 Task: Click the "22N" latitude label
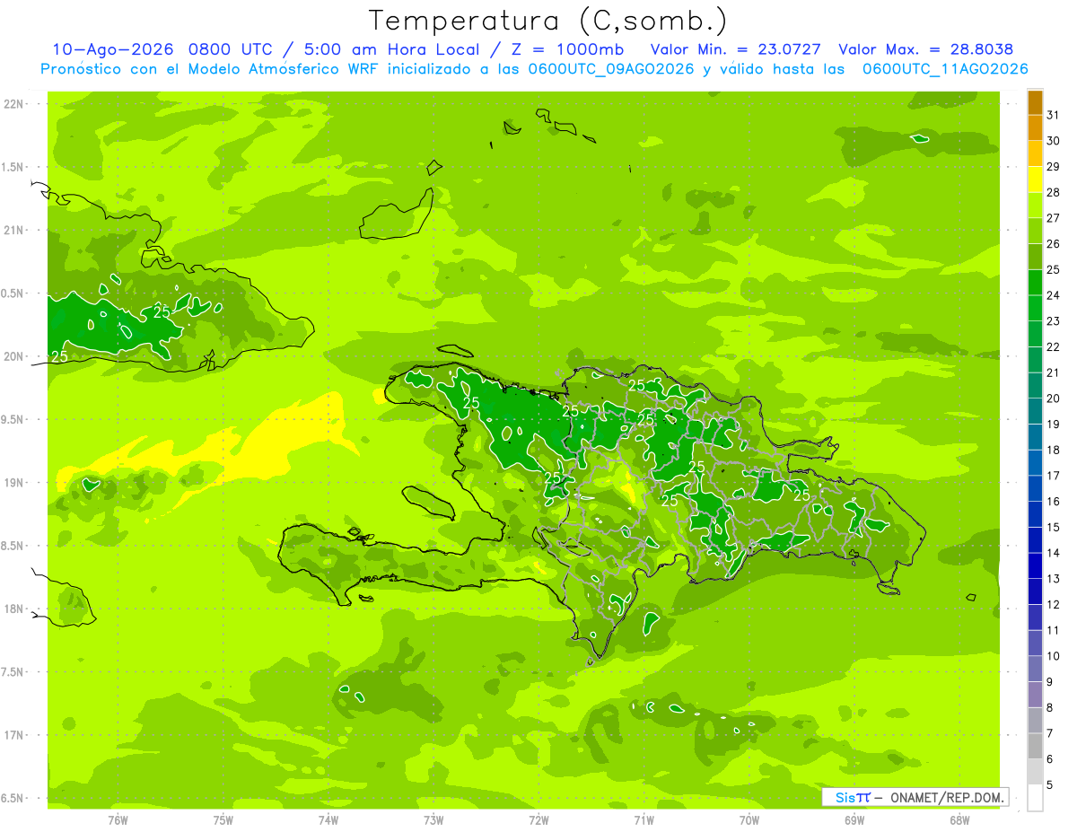(13, 104)
